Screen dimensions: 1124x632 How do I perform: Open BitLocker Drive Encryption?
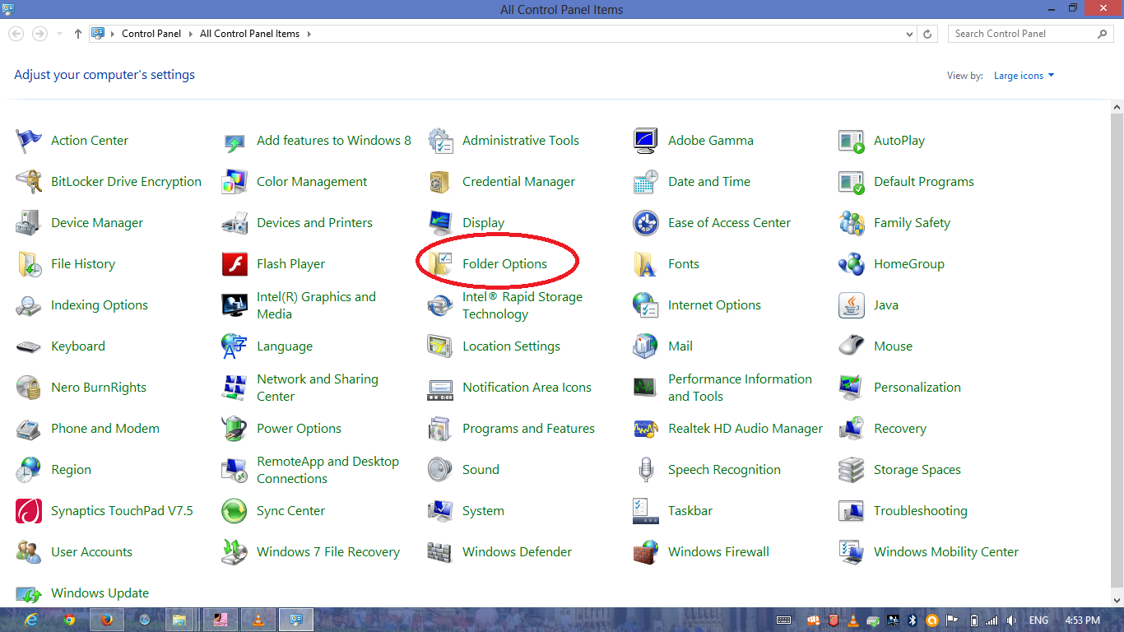(125, 181)
